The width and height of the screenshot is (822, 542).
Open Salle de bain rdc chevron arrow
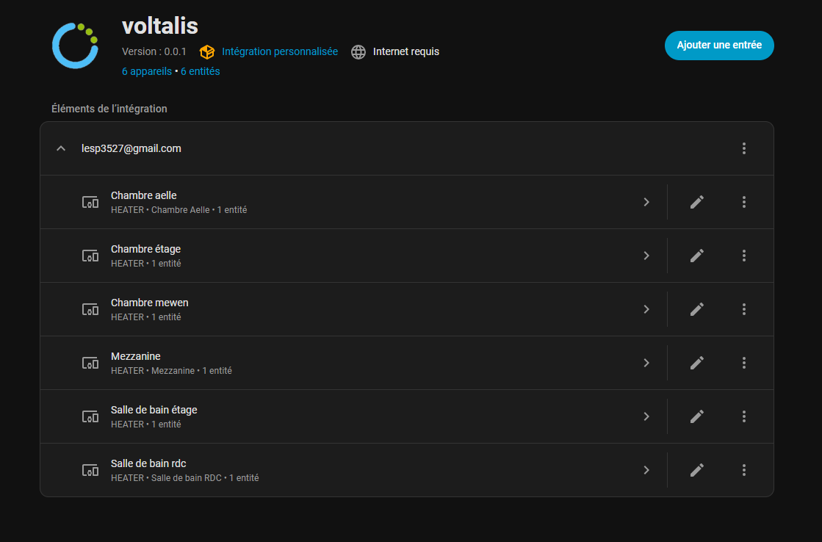[646, 470]
